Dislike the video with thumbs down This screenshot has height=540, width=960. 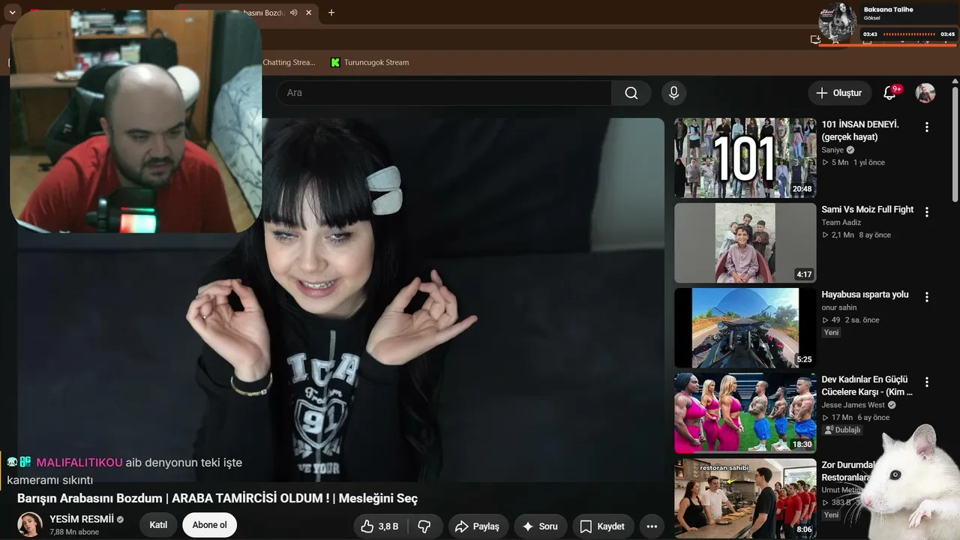click(424, 526)
